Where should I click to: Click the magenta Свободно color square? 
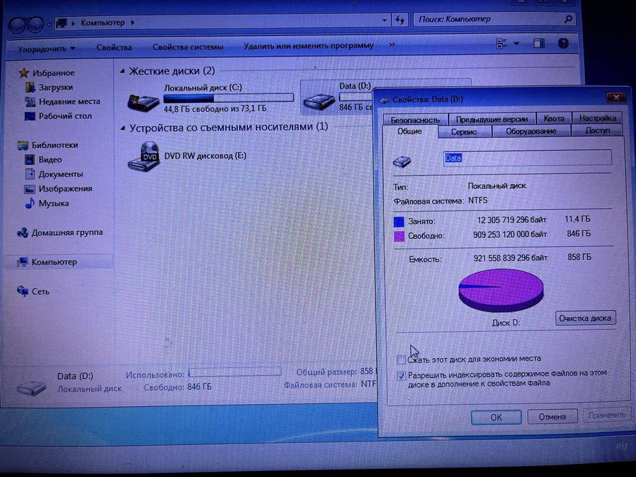399,236
